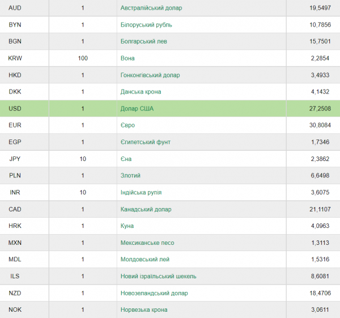The width and height of the screenshot is (340, 318).
Task: Open the Білоруський рубль link
Action: pyautogui.click(x=146, y=25)
